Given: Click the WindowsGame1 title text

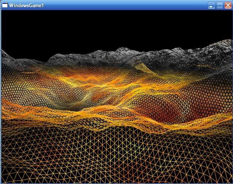Looking at the screenshot, I should click(x=27, y=5).
